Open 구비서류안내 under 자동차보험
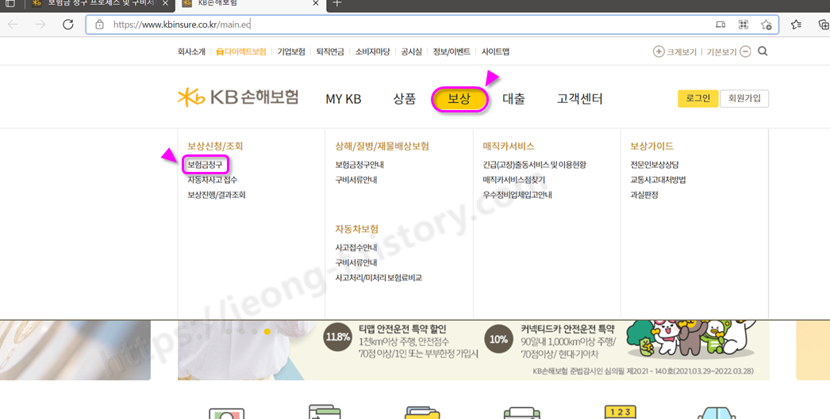830x419 pixels. (355, 263)
